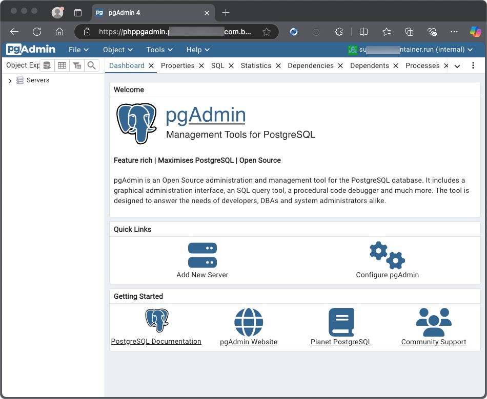
Task: Click the Add New Server link
Action: pyautogui.click(x=202, y=275)
